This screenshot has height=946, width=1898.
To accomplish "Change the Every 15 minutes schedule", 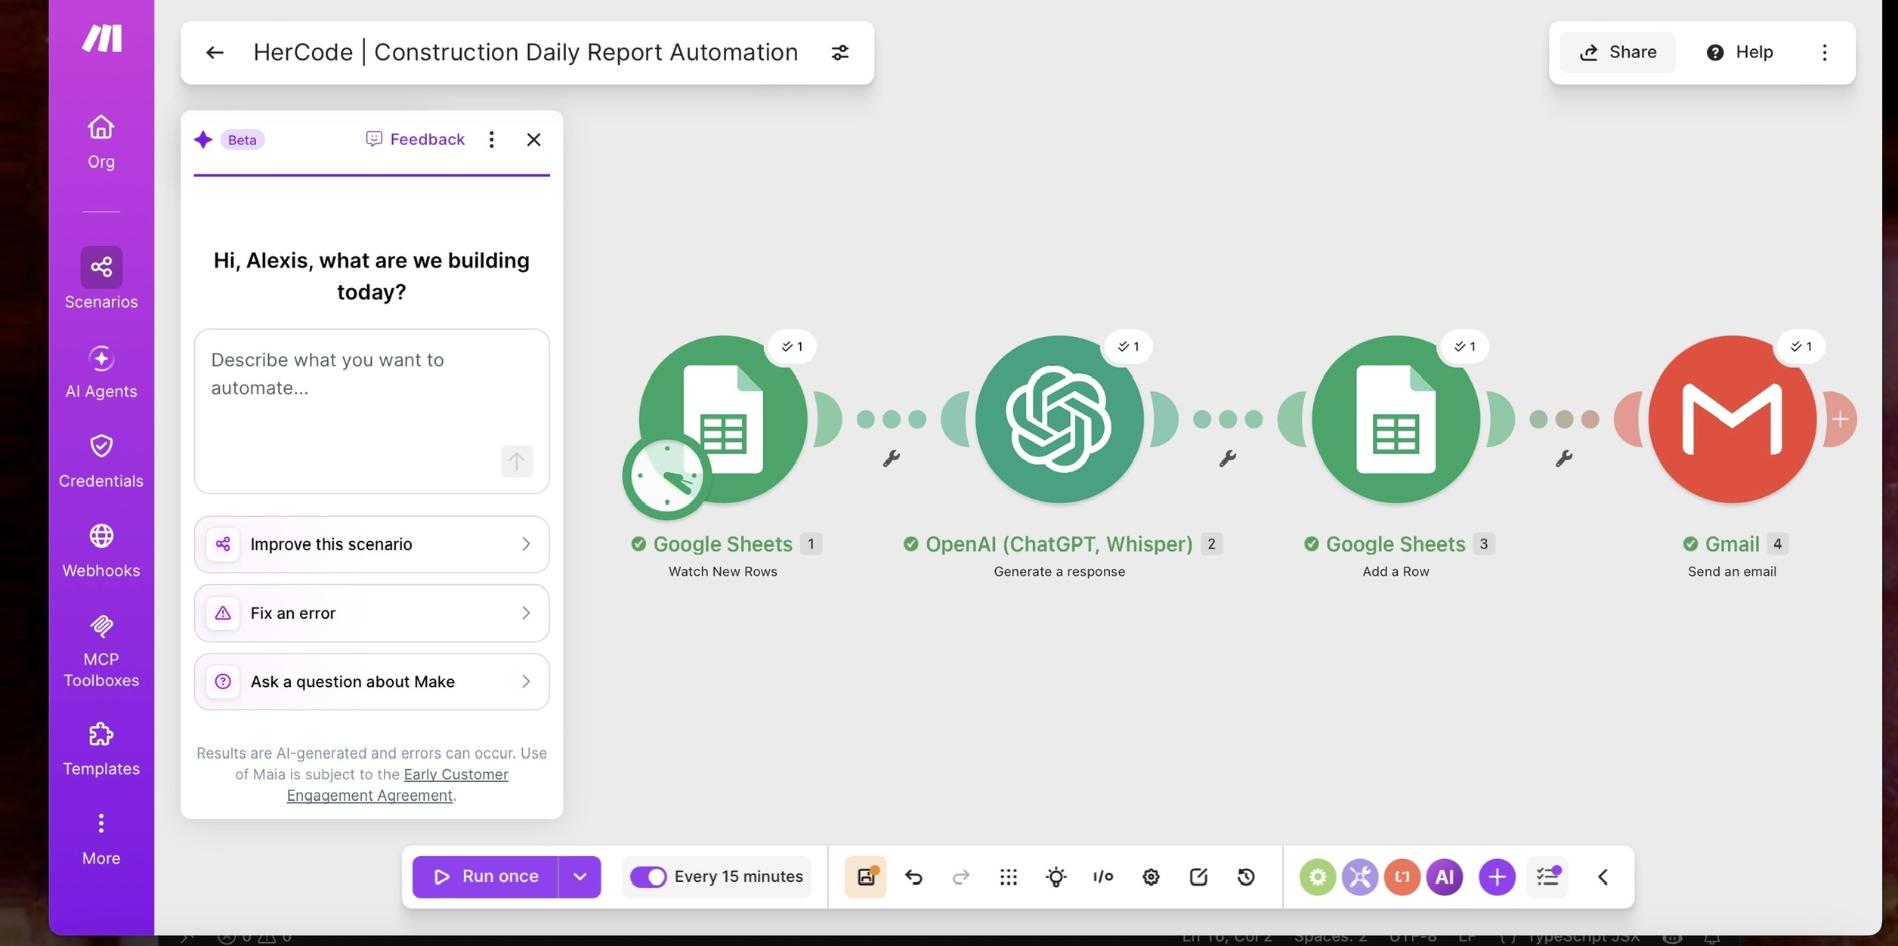I will click(x=738, y=876).
